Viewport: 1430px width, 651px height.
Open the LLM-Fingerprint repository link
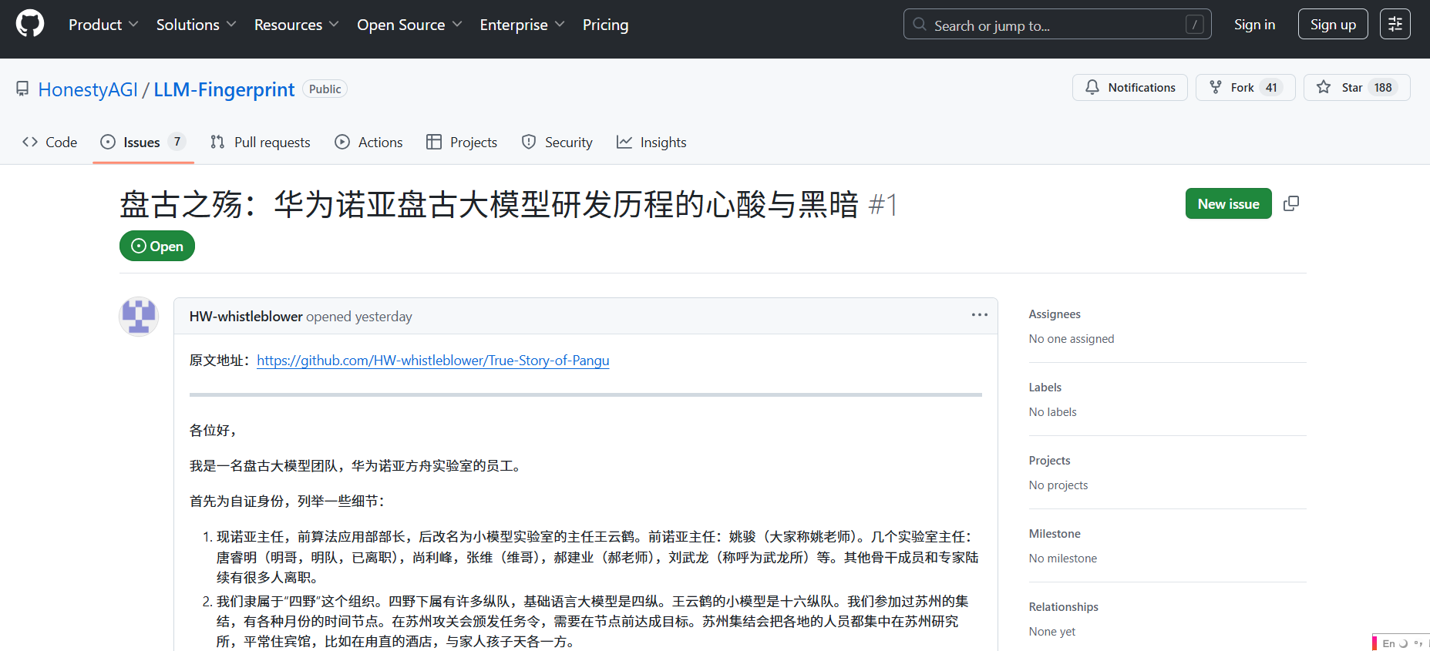click(x=224, y=89)
